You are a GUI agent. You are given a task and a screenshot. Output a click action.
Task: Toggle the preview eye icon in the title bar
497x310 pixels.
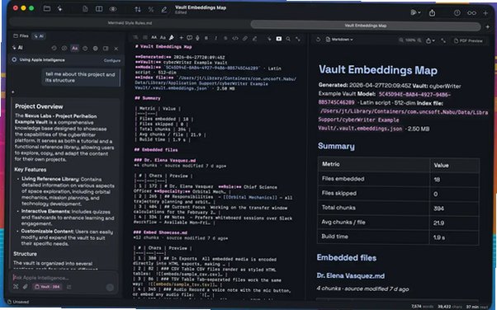click(113, 9)
